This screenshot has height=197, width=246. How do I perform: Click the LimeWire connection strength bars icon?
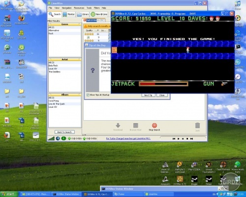pyautogui.click(x=51, y=139)
